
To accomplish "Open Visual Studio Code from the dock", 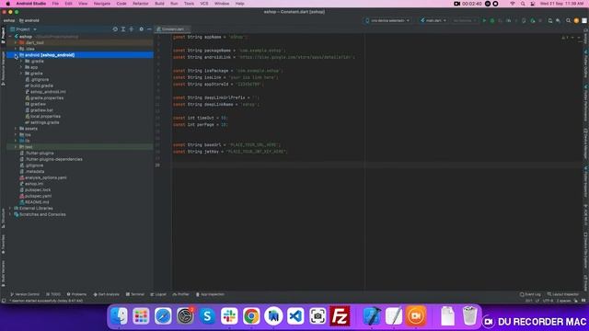I will tap(295, 316).
